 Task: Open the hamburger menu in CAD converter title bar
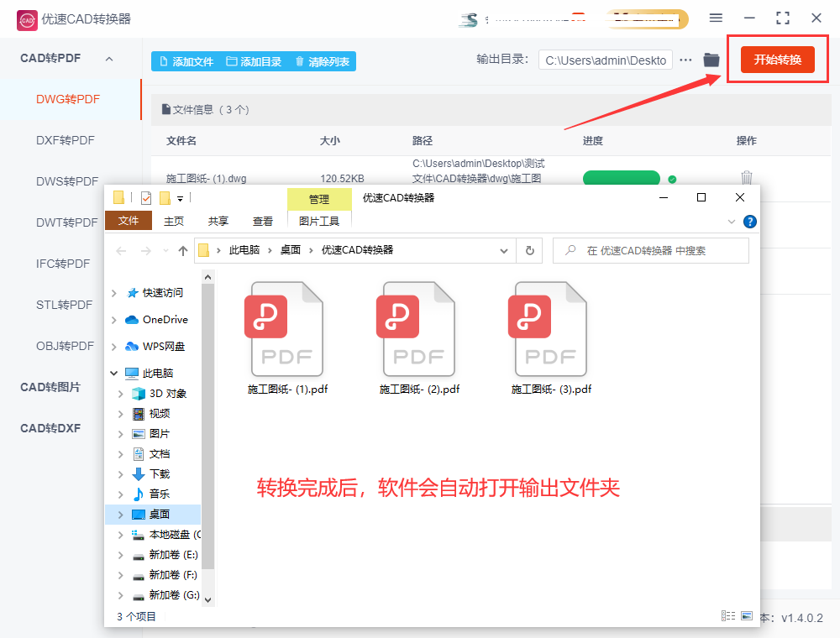click(716, 18)
